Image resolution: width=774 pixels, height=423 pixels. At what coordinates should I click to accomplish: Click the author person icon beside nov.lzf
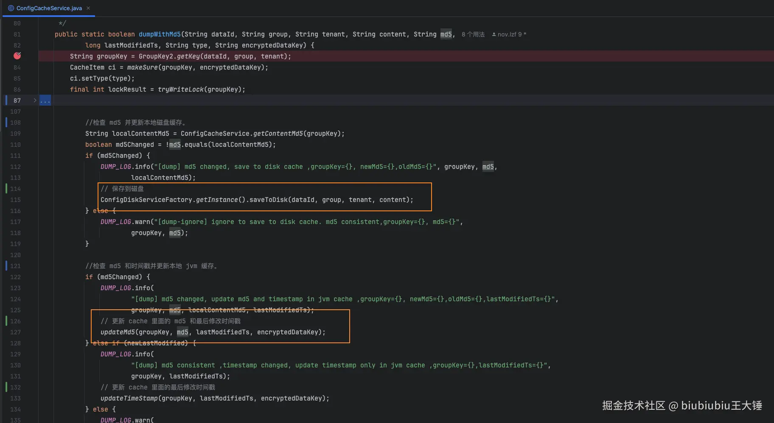[x=494, y=34]
